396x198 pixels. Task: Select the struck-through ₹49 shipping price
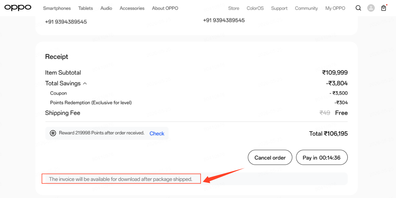(325, 113)
